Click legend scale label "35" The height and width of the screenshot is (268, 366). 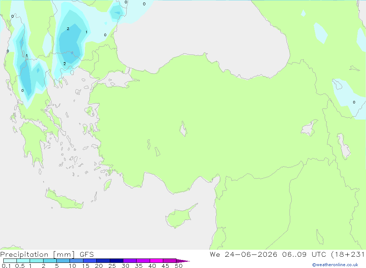tap(139, 266)
